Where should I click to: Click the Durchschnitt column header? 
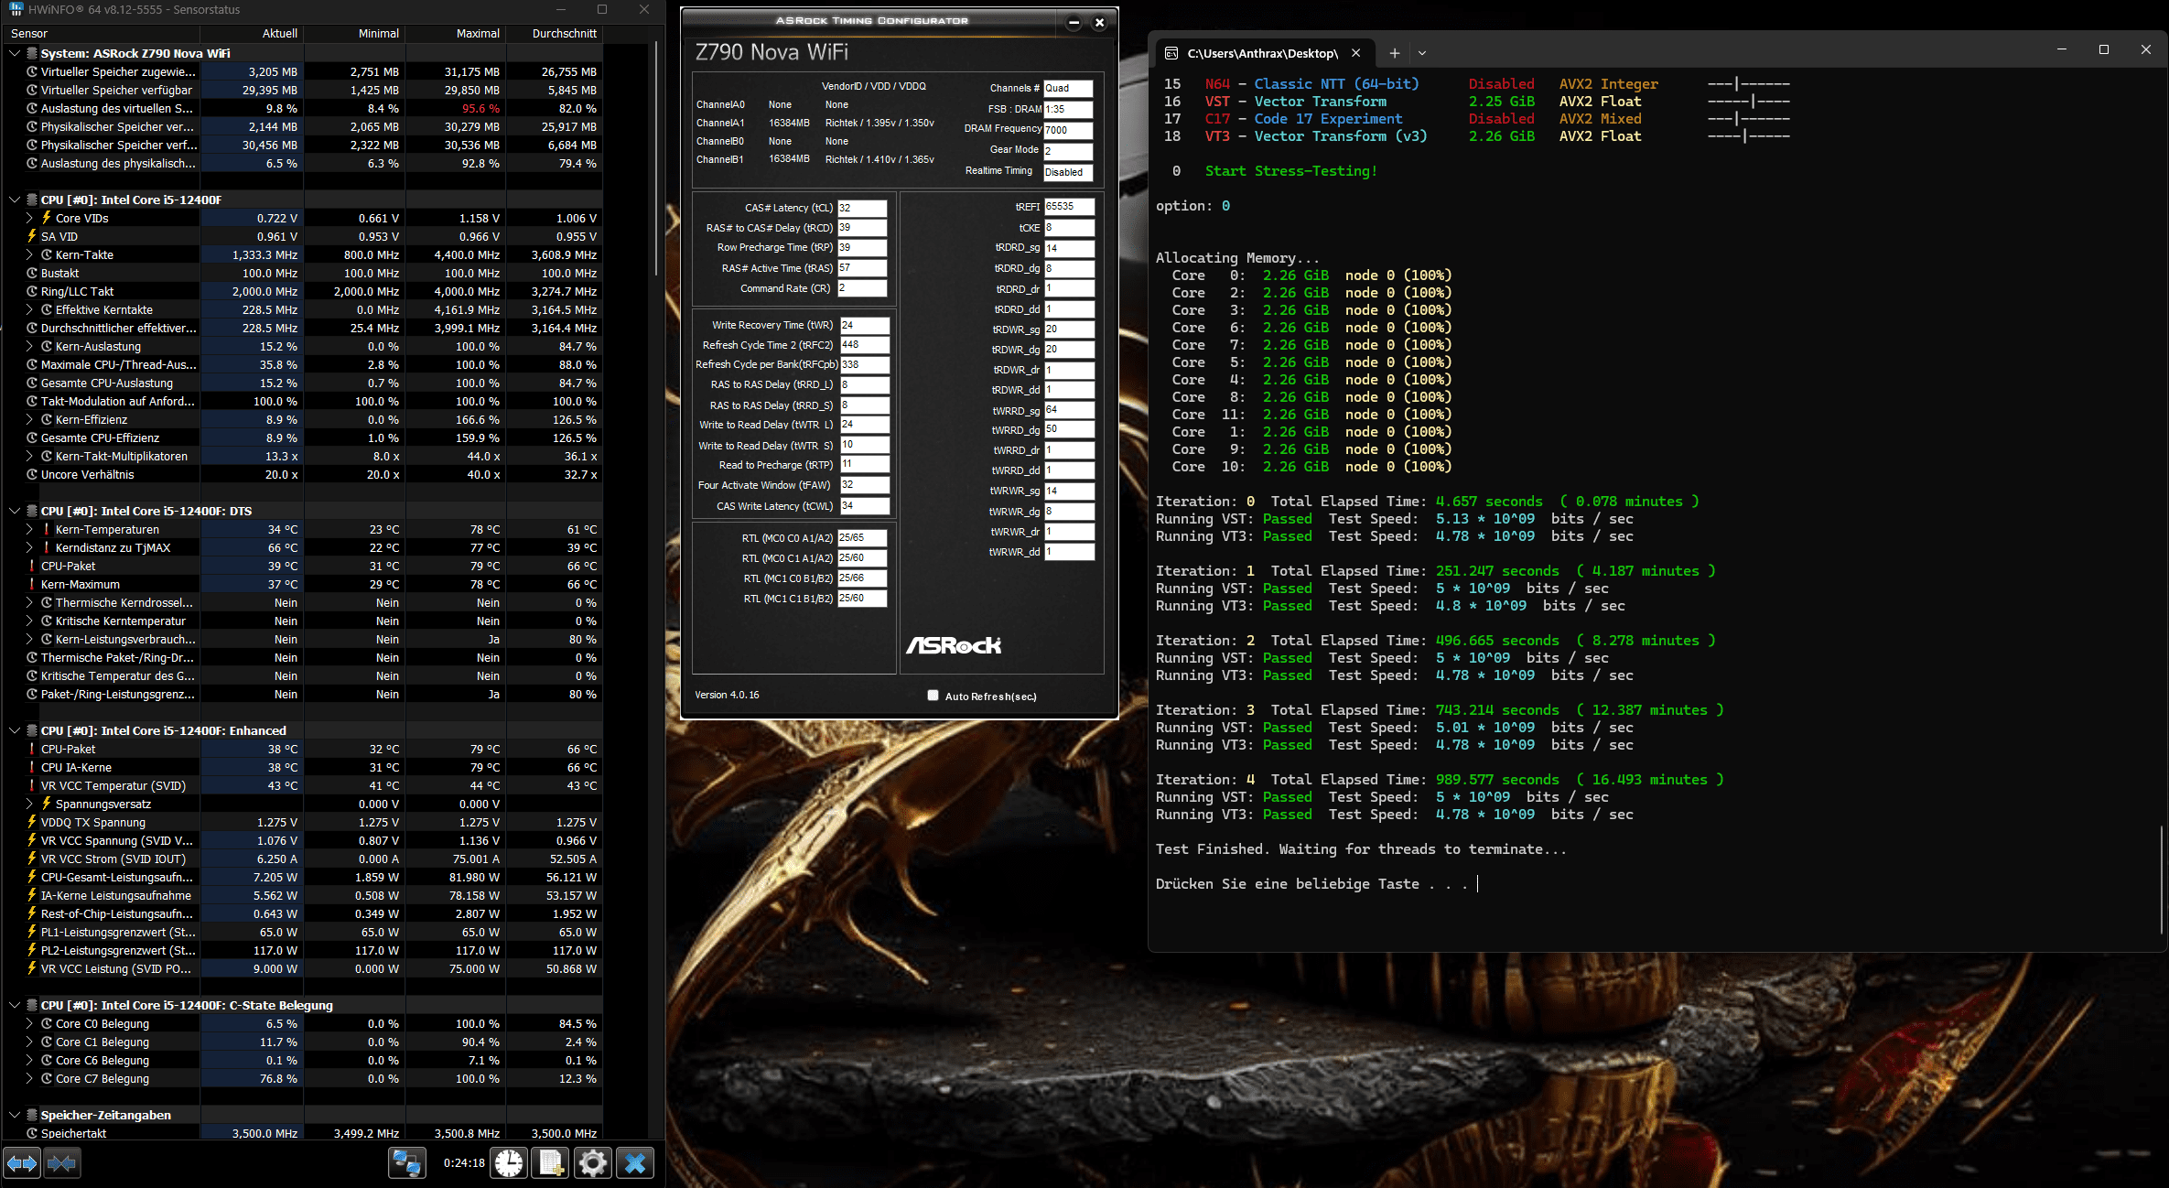554,33
